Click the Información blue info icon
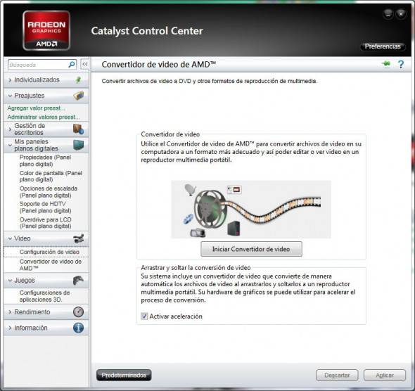This screenshot has width=415, height=391. coord(78,328)
